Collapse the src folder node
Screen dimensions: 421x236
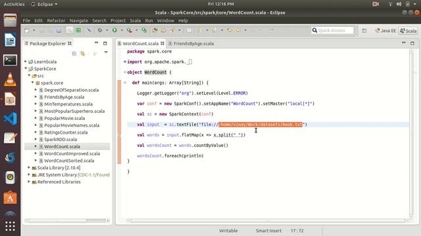click(29, 75)
